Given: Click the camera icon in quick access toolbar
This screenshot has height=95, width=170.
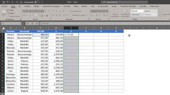Looking at the screenshot, I should pos(21,2).
